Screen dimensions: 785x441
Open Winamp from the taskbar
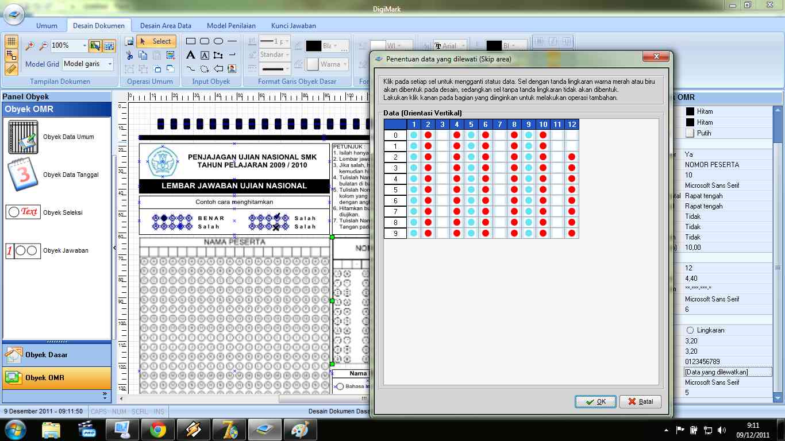coord(194,430)
